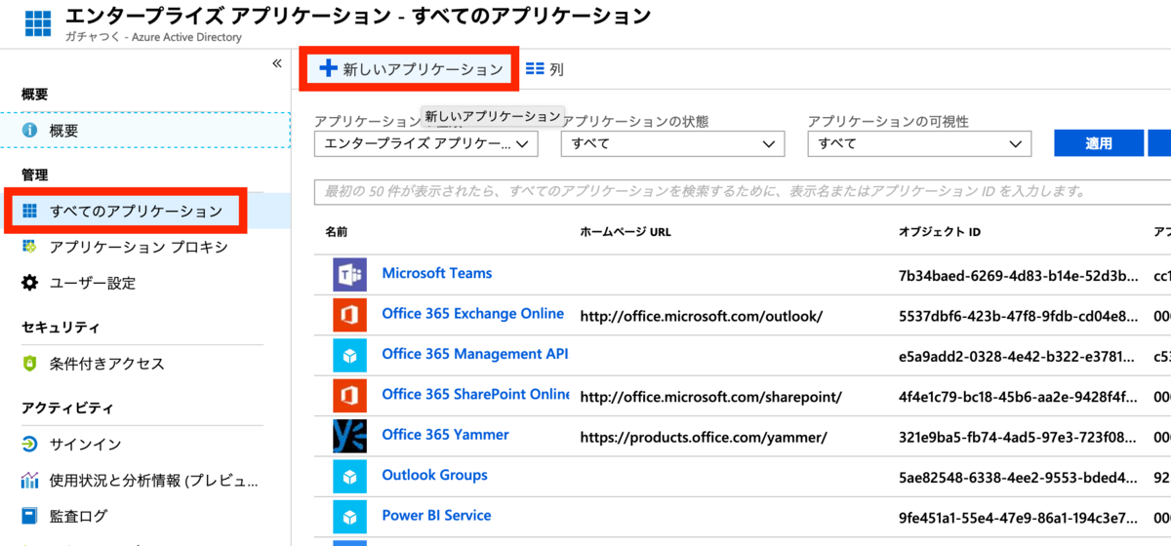Collapse the left menu with double chevron
Image resolution: width=1171 pixels, height=546 pixels.
point(276,63)
